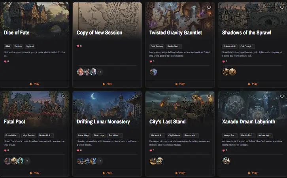Viewport: 287px width, 178px height.
Task: Play the Xanadu Dream Labyrinth session
Action: 253,173
